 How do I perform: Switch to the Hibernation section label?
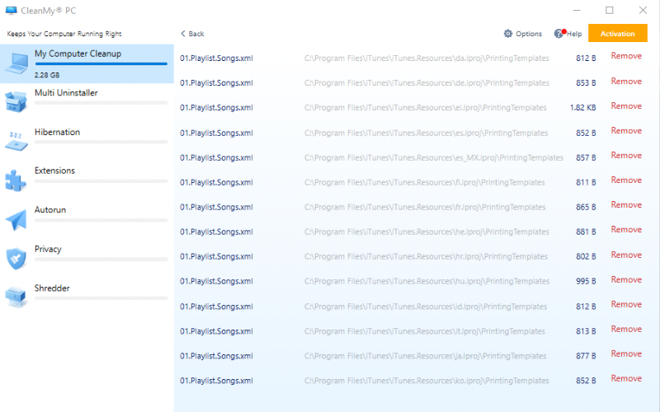[x=57, y=132]
